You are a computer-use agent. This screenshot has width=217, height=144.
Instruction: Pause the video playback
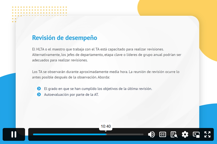pos(14,134)
